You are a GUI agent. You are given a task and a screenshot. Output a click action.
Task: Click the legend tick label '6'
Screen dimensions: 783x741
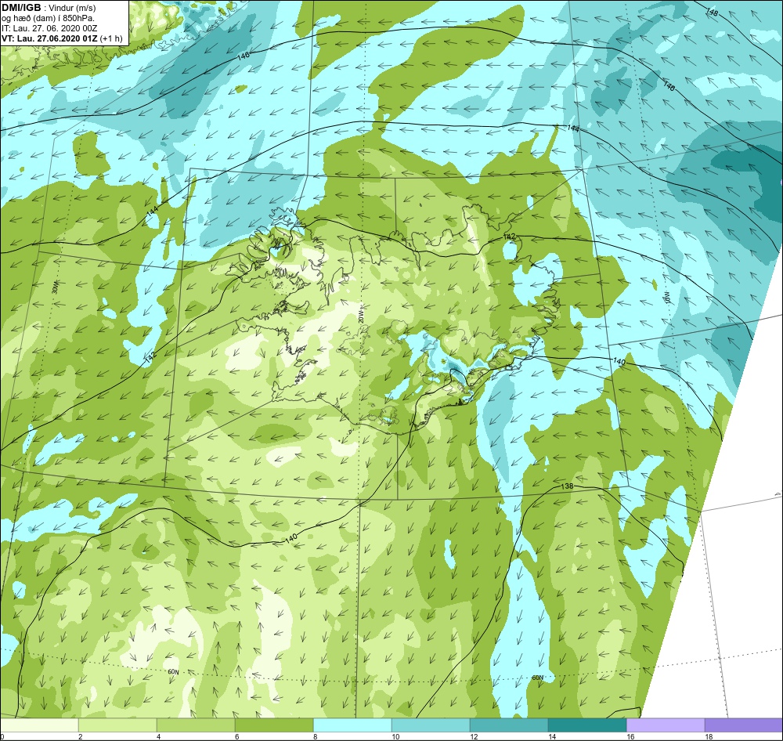coord(236,736)
